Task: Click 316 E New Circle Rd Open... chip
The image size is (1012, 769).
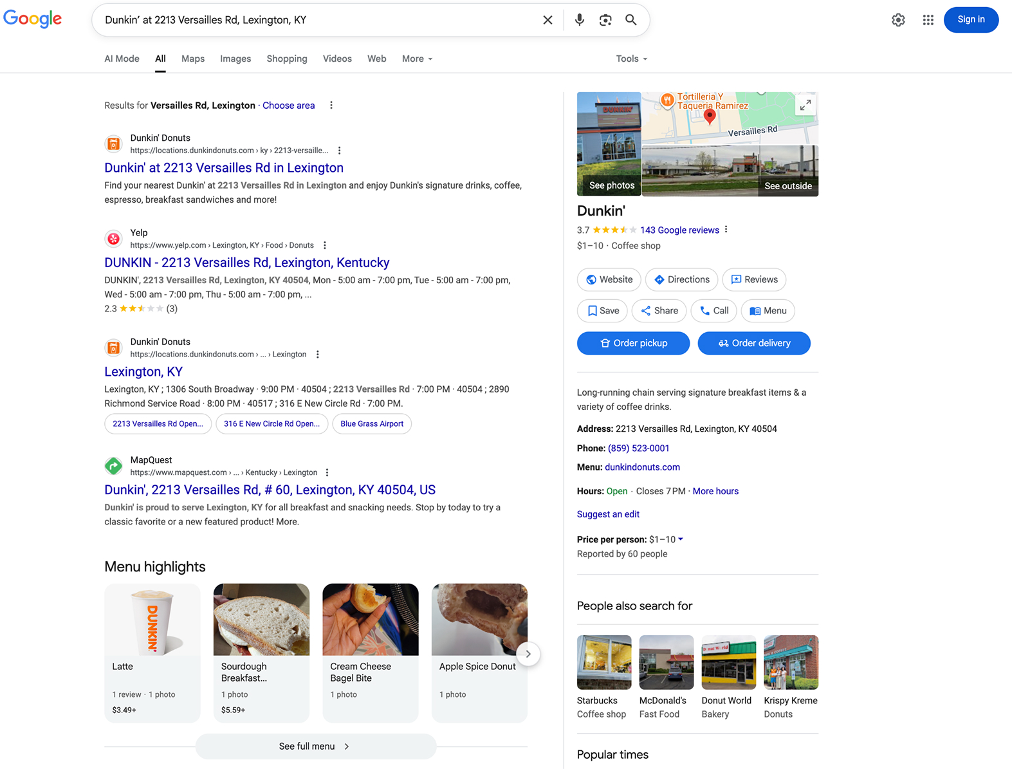Action: coord(271,424)
